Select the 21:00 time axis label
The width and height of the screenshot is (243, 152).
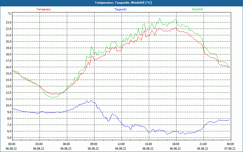click(203, 144)
